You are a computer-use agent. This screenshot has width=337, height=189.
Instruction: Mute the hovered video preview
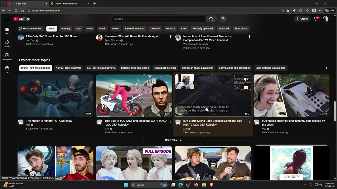click(x=246, y=79)
